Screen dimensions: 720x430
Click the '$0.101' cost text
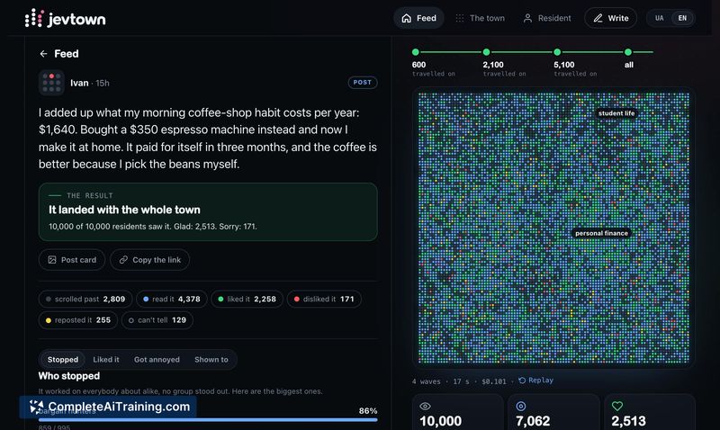493,381
